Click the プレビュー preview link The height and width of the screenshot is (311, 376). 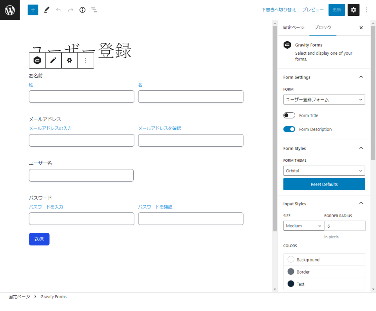point(313,10)
